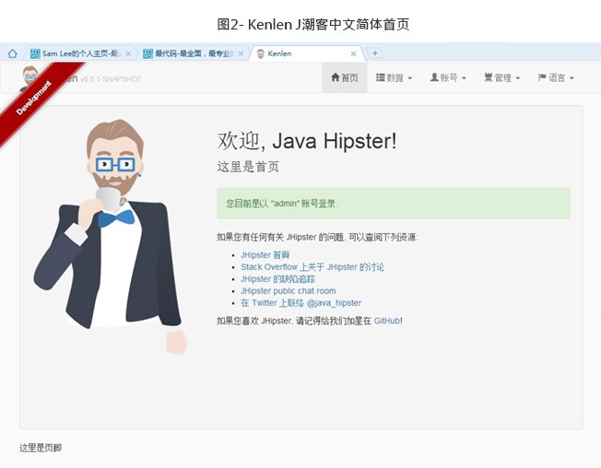This screenshot has height=468, width=601.
Task: Click the v0.0.1-SNAPSHOT version text
Action: click(111, 79)
